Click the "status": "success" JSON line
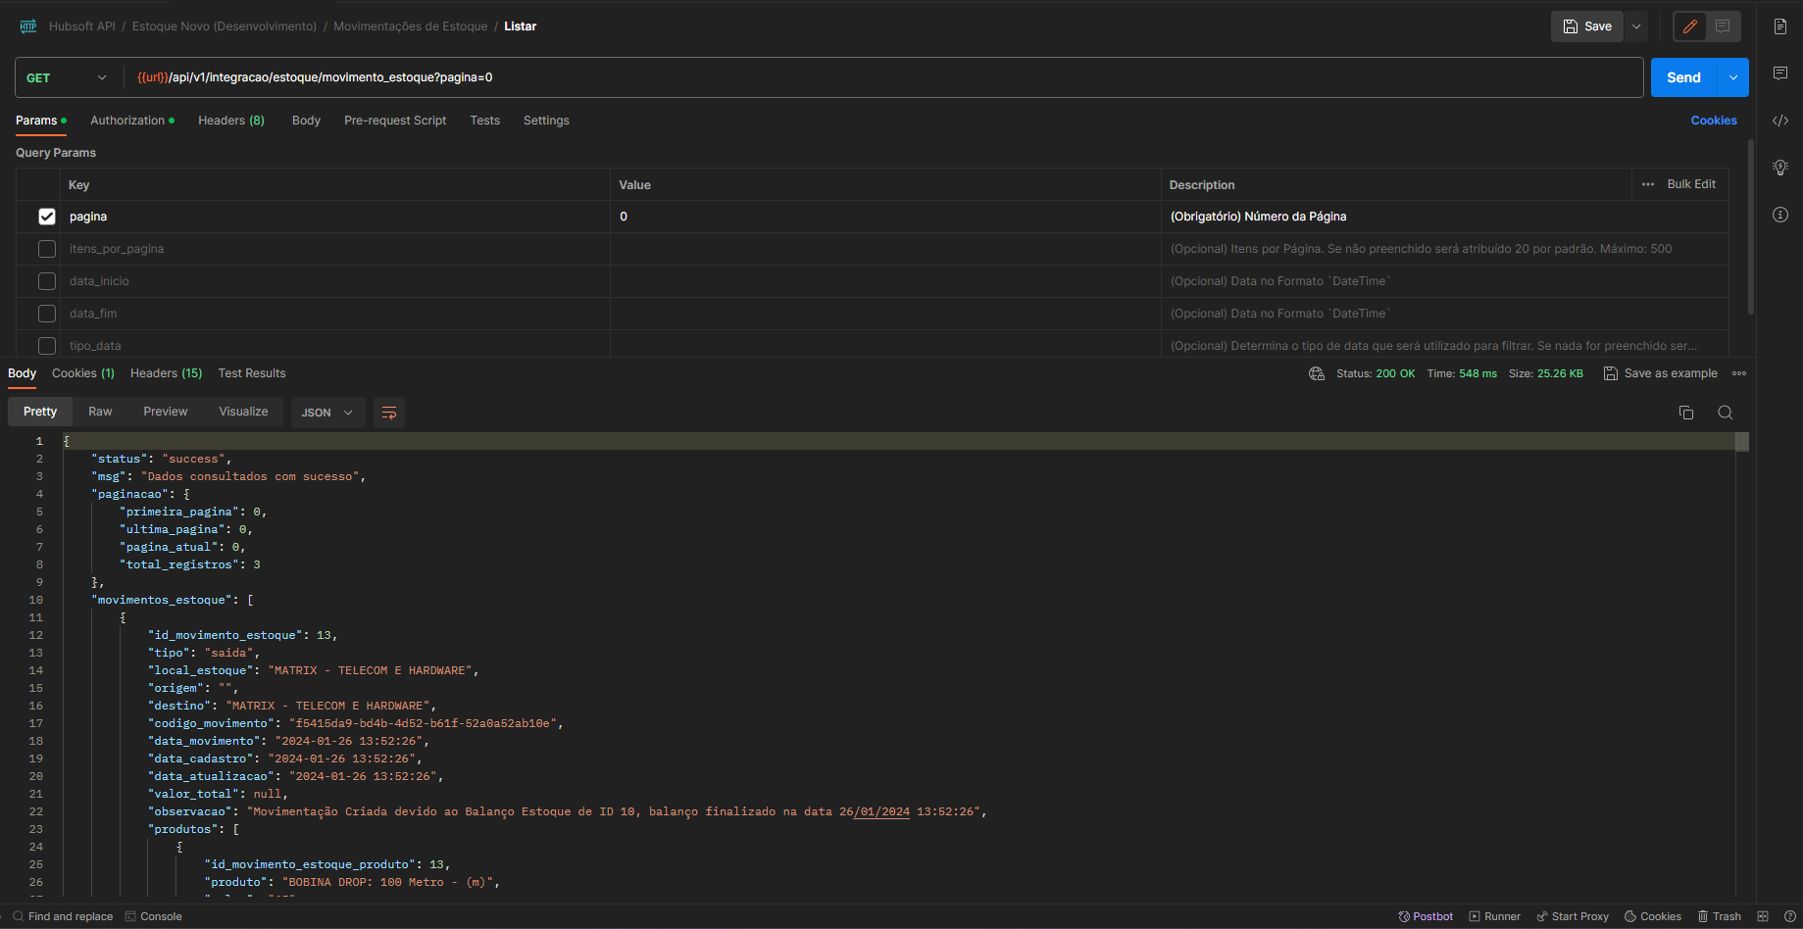The height and width of the screenshot is (929, 1803). (x=162, y=459)
